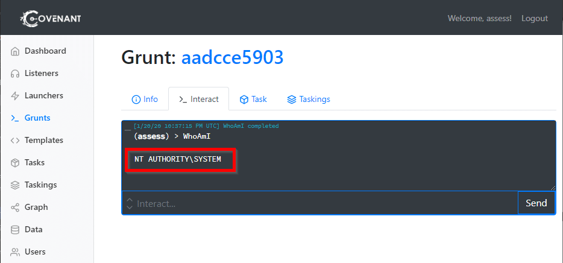Open the Graph view
Screen dimensions: 563x263
pos(36,207)
